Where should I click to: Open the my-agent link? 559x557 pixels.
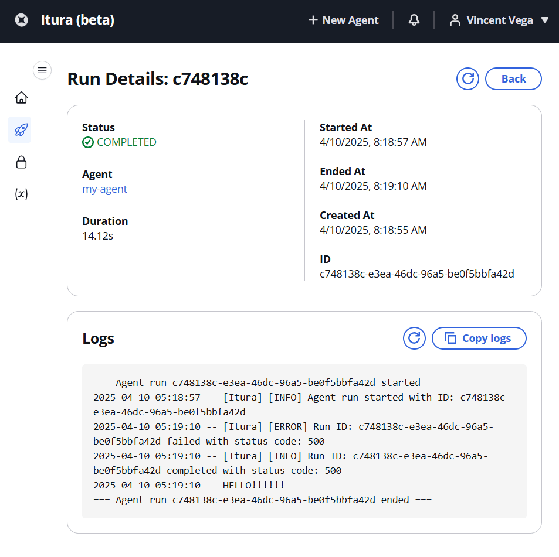(104, 189)
